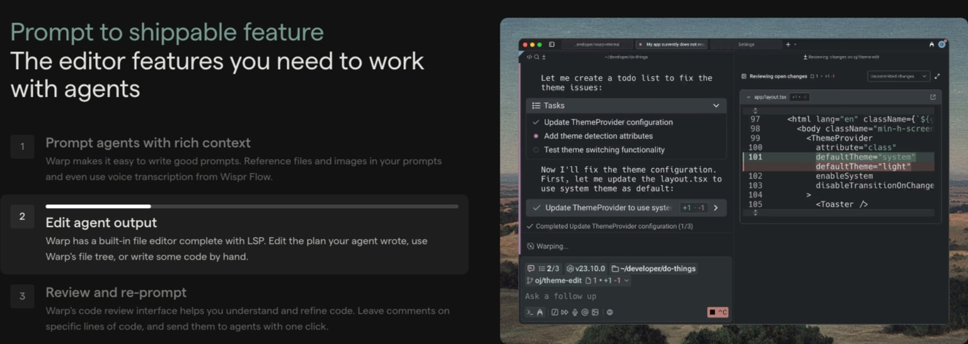The image size is (968, 344).
Task: Click the slash commands icon
Action: [555, 312]
